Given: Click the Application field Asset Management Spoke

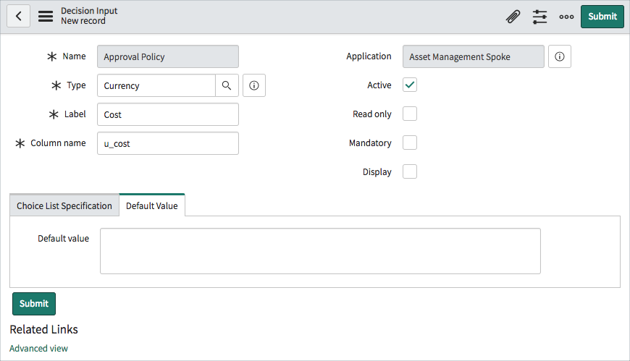Looking at the screenshot, I should [x=474, y=56].
